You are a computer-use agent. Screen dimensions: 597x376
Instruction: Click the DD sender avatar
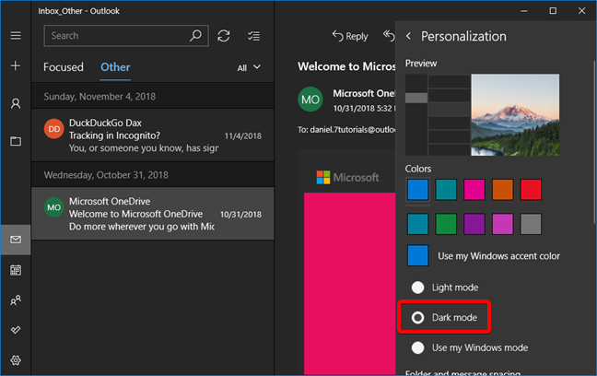[x=53, y=129]
